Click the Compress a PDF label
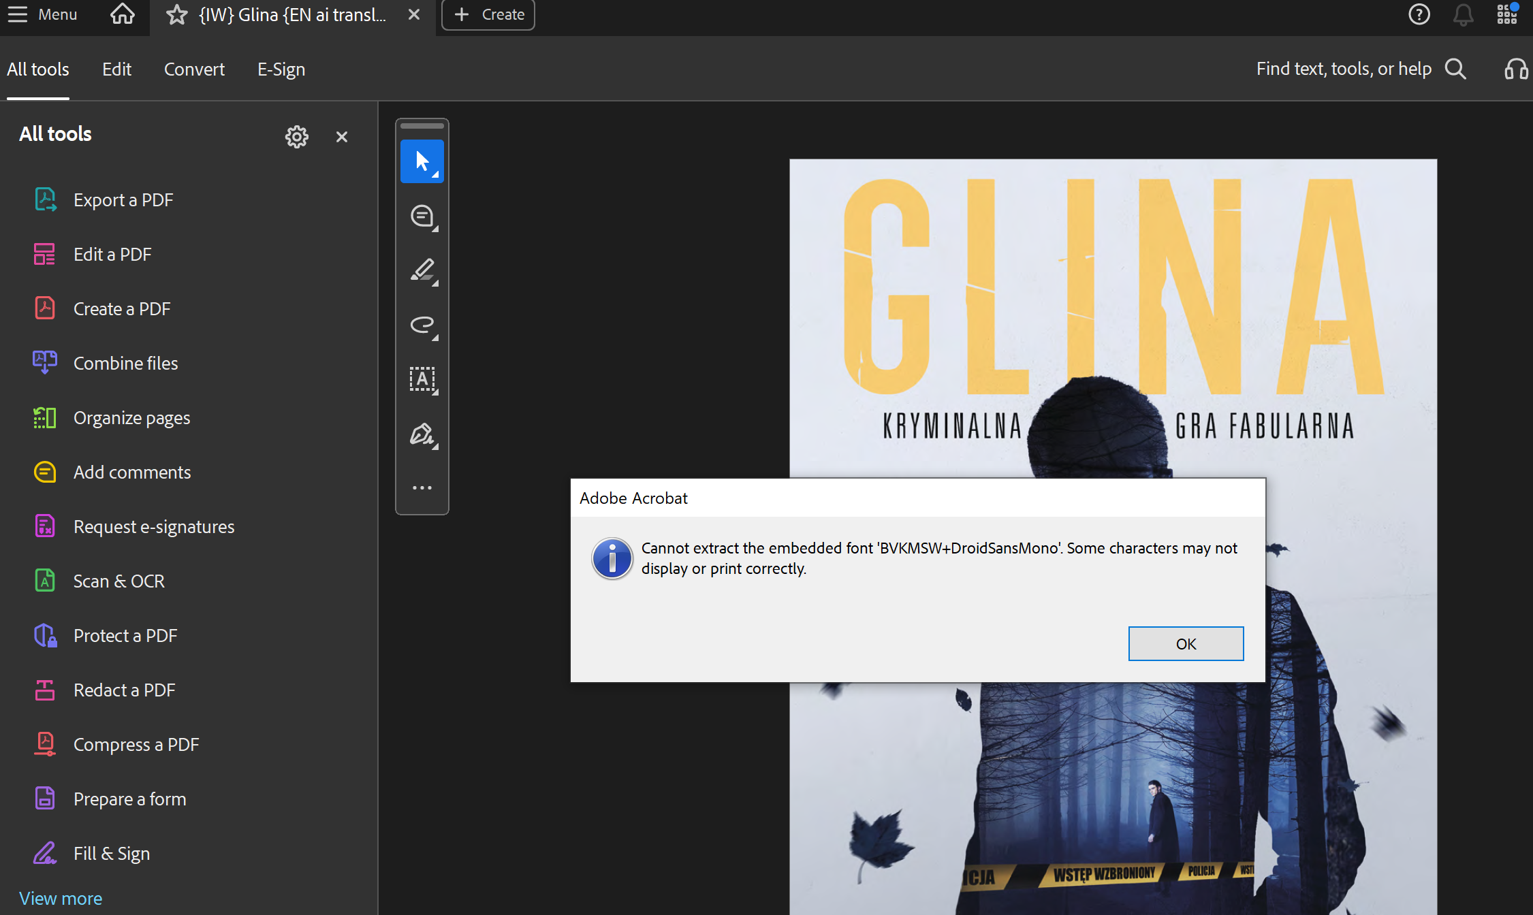Image resolution: width=1533 pixels, height=915 pixels. pyautogui.click(x=136, y=744)
